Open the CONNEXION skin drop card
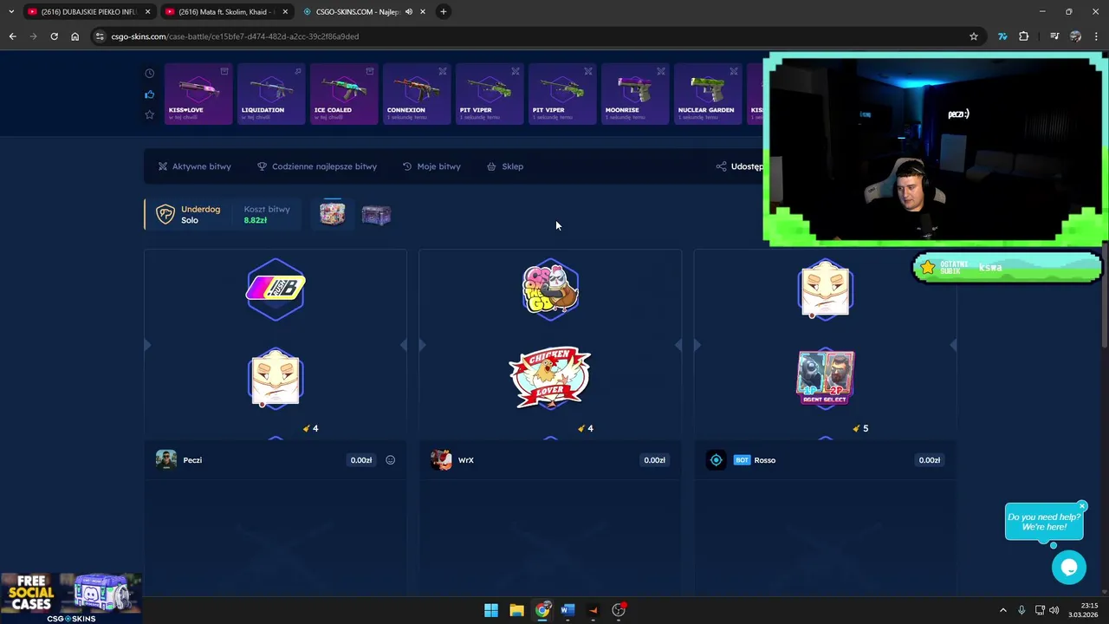The image size is (1109, 624). pos(417,94)
